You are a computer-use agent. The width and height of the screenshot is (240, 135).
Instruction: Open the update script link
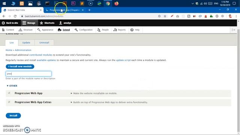(123, 60)
